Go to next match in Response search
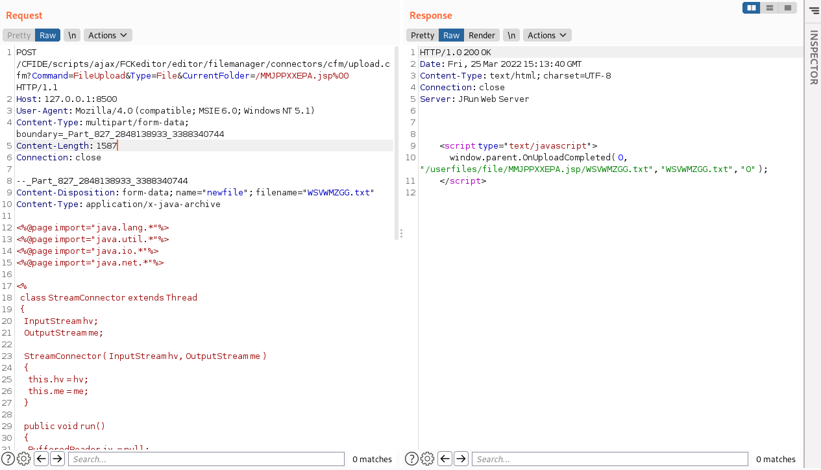821x470 pixels. click(x=461, y=459)
